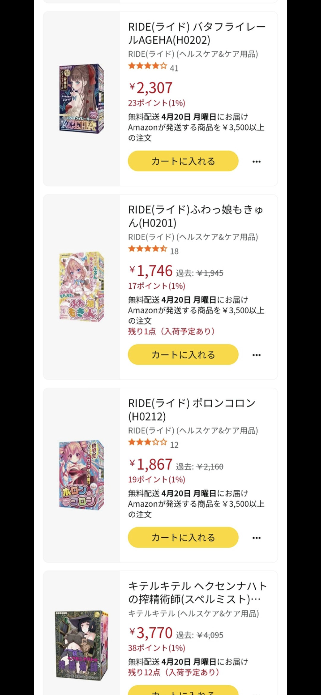
Task: Open ふわっ娘もきゅん product box thumbnail
Action: pos(82,287)
